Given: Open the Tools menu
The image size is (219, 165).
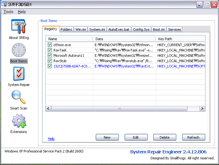Looking at the screenshot, I should point(8,12).
